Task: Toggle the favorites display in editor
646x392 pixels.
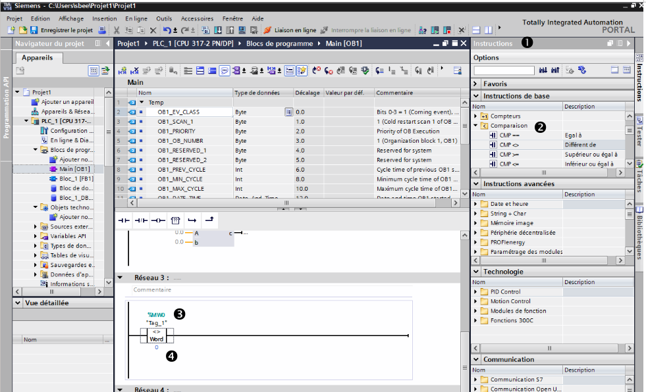Action: tap(302, 70)
